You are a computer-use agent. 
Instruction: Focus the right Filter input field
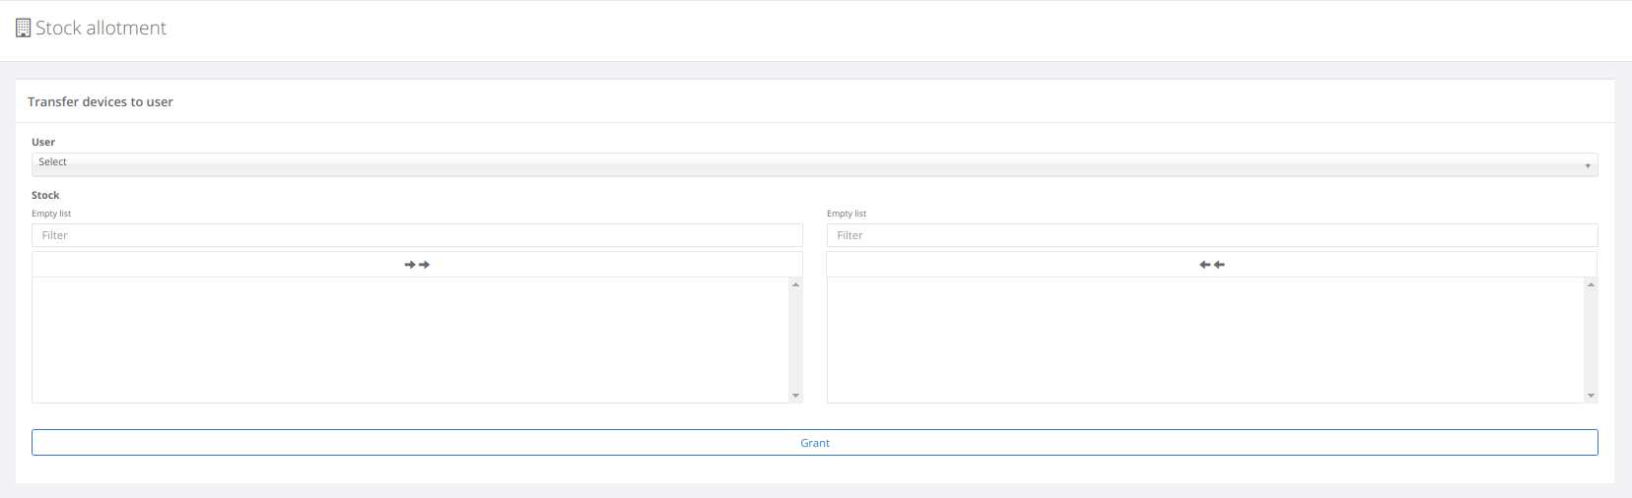pyautogui.click(x=1211, y=235)
